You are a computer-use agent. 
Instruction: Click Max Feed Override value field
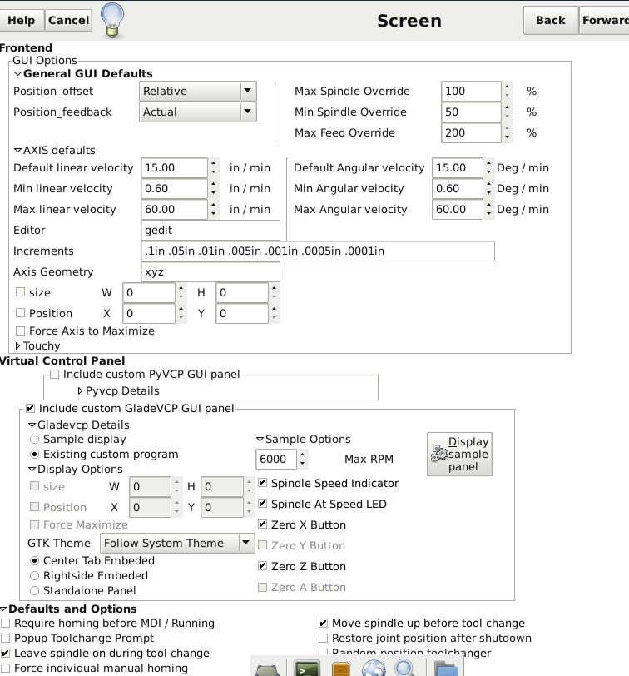point(471,132)
